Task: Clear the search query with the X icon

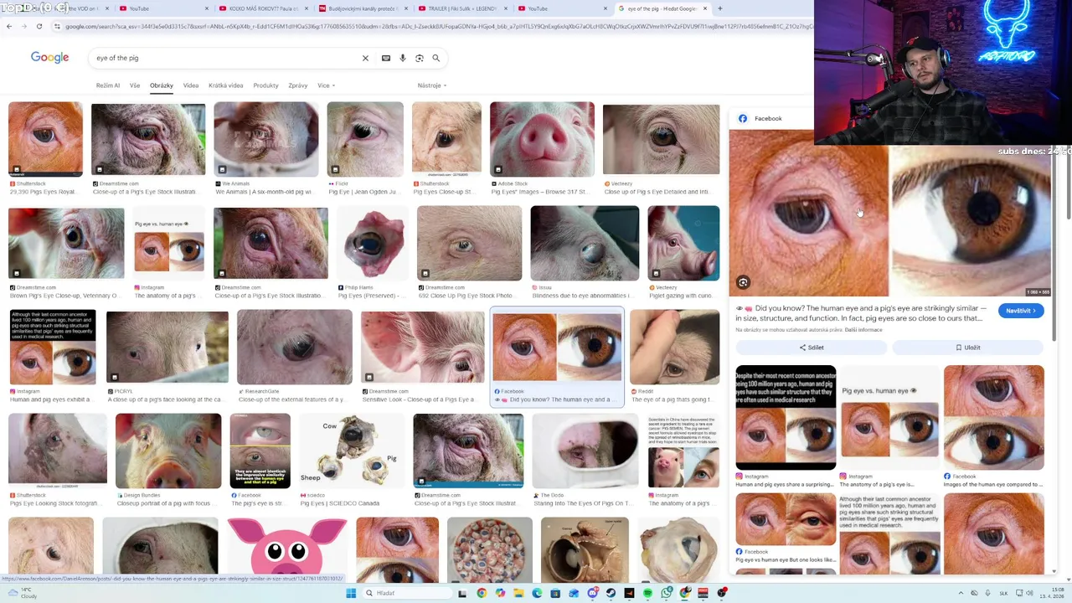Action: 365,58
